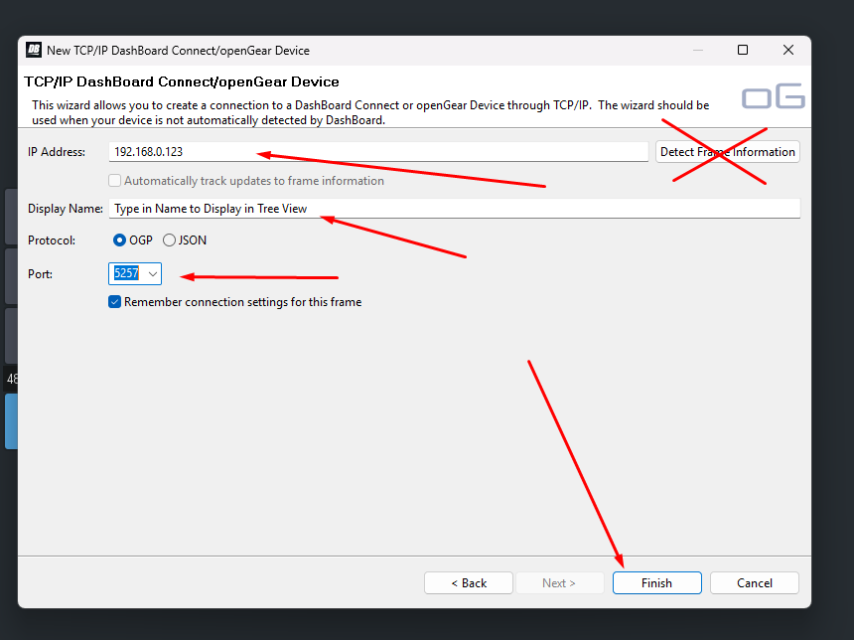Click Automatically track updates checkbox
The image size is (854, 640).
coord(115,181)
